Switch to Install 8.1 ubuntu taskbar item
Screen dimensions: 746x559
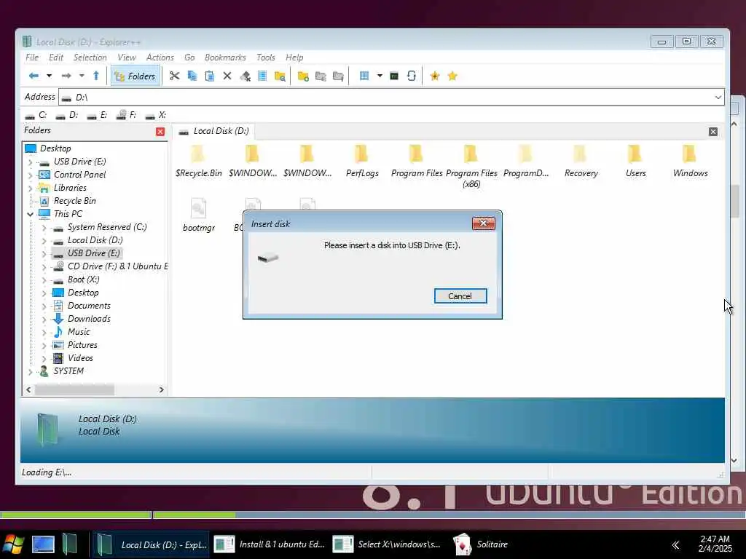(x=270, y=544)
